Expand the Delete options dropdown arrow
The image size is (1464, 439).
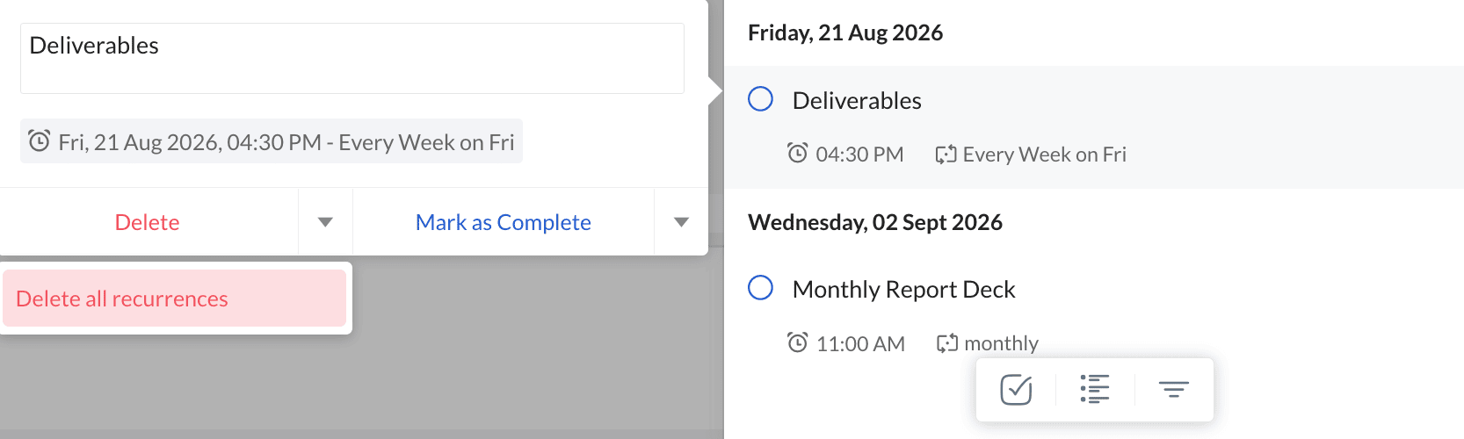click(325, 222)
